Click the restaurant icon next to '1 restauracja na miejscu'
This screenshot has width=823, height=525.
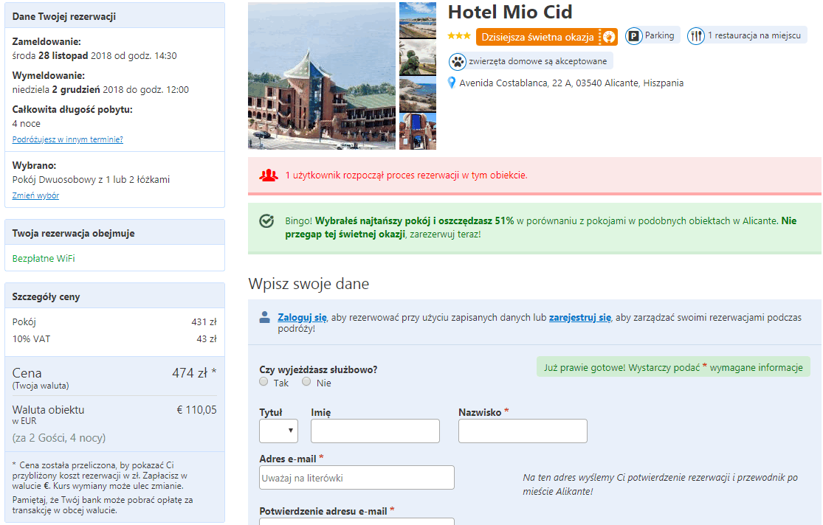click(x=698, y=35)
